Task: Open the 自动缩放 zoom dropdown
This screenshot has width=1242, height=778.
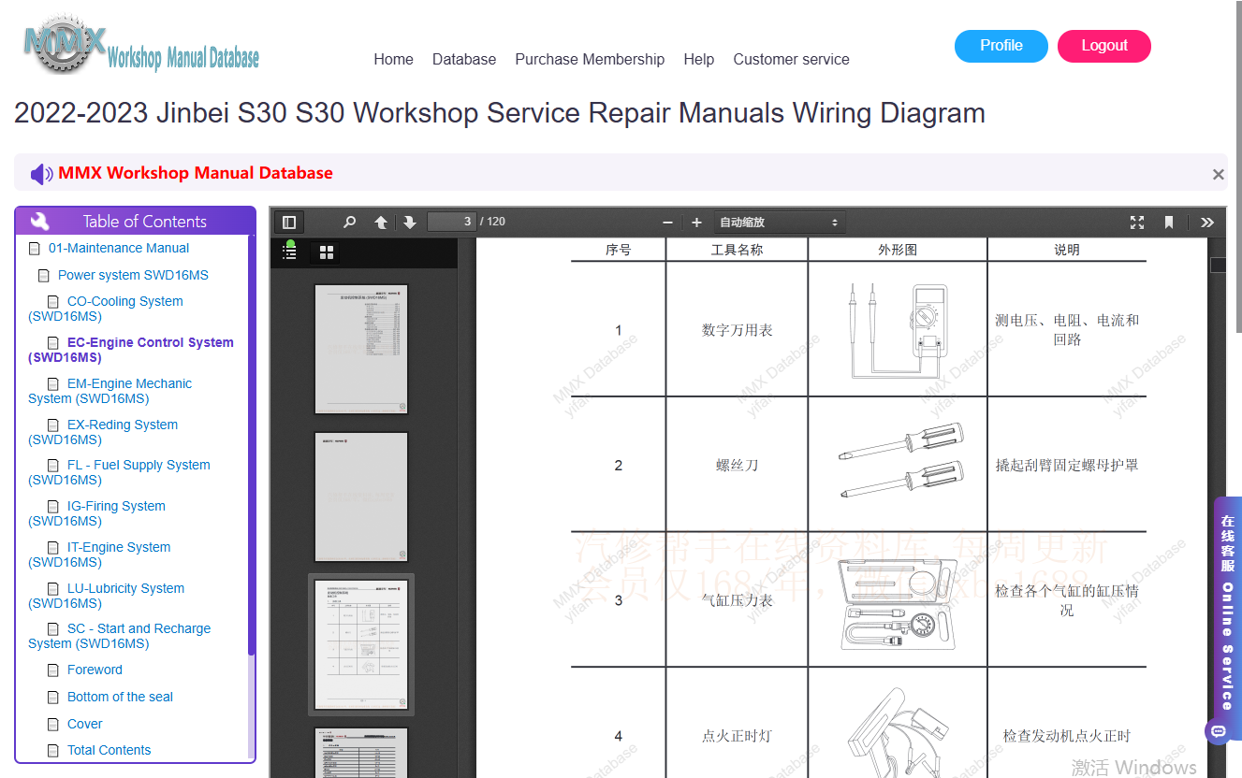Action: (780, 223)
